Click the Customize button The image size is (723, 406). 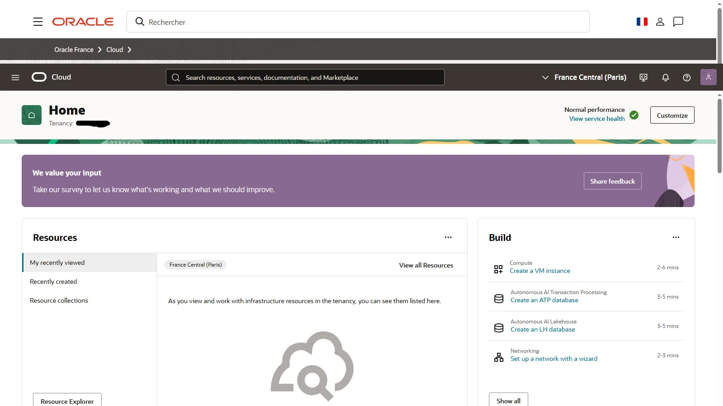(x=672, y=115)
